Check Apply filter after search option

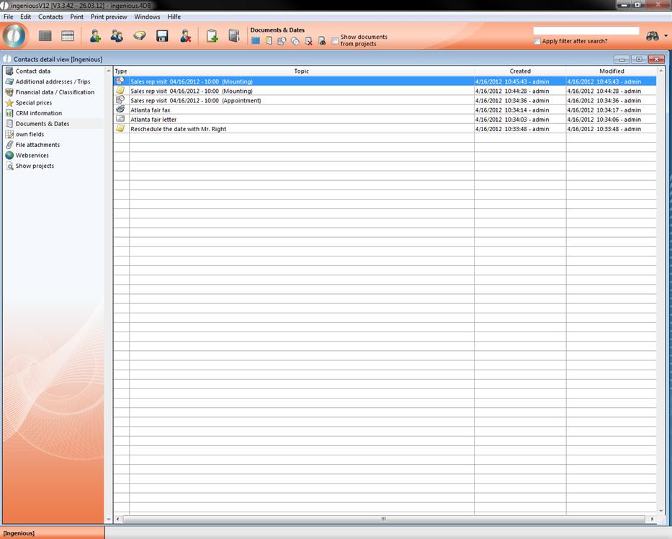pyautogui.click(x=537, y=41)
